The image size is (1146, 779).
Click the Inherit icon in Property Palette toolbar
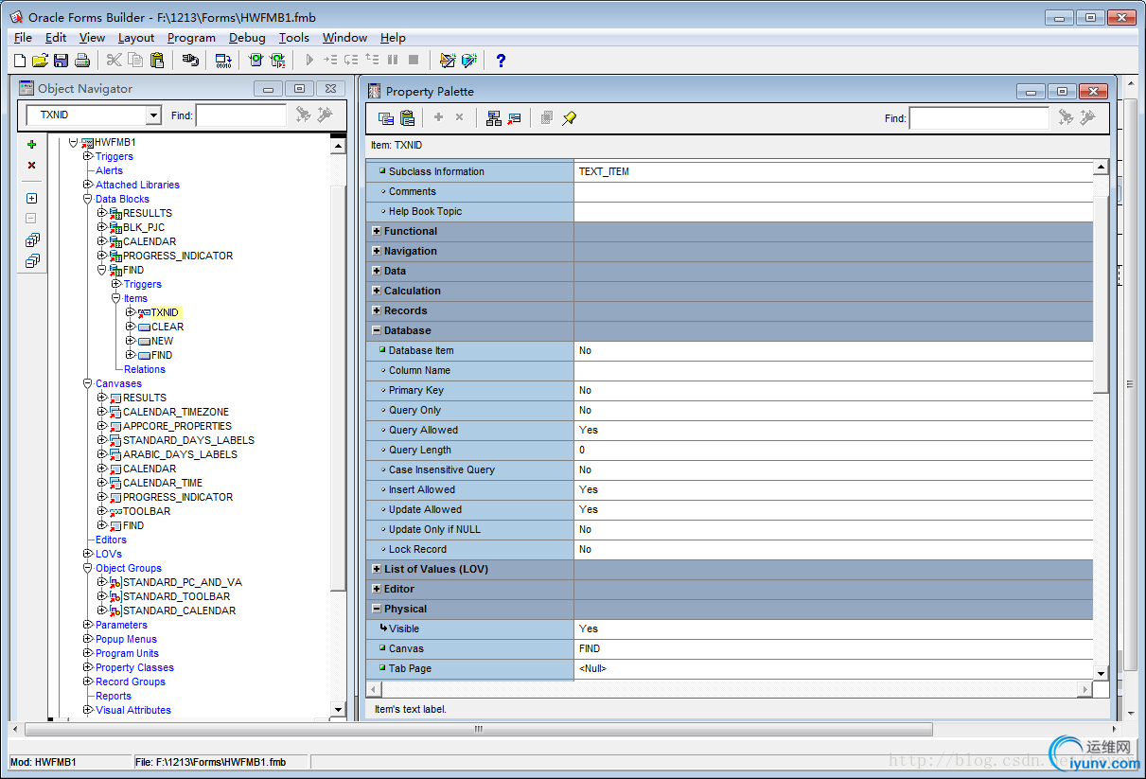(x=514, y=118)
